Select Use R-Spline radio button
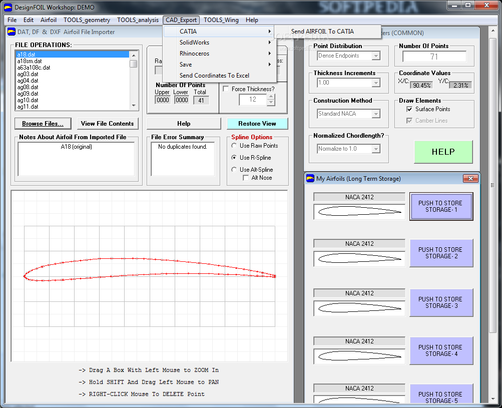Image resolution: width=502 pixels, height=408 pixels. pyautogui.click(x=234, y=158)
